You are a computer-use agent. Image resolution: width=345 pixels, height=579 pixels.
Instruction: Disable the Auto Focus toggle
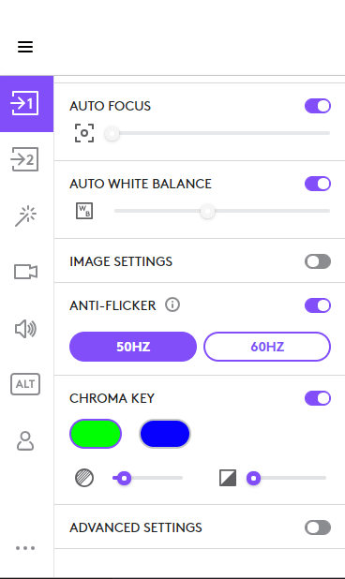(318, 106)
